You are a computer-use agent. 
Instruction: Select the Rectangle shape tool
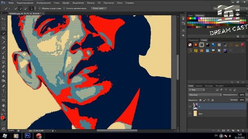3,100
